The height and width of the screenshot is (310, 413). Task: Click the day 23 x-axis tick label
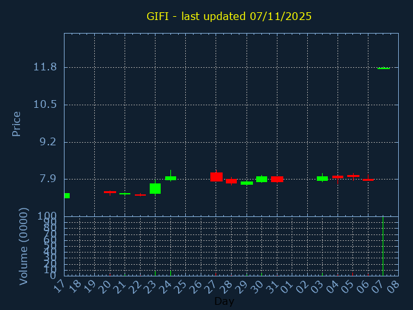pos(150,287)
